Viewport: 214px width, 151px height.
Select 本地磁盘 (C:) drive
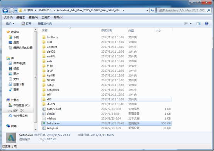tap(21, 105)
